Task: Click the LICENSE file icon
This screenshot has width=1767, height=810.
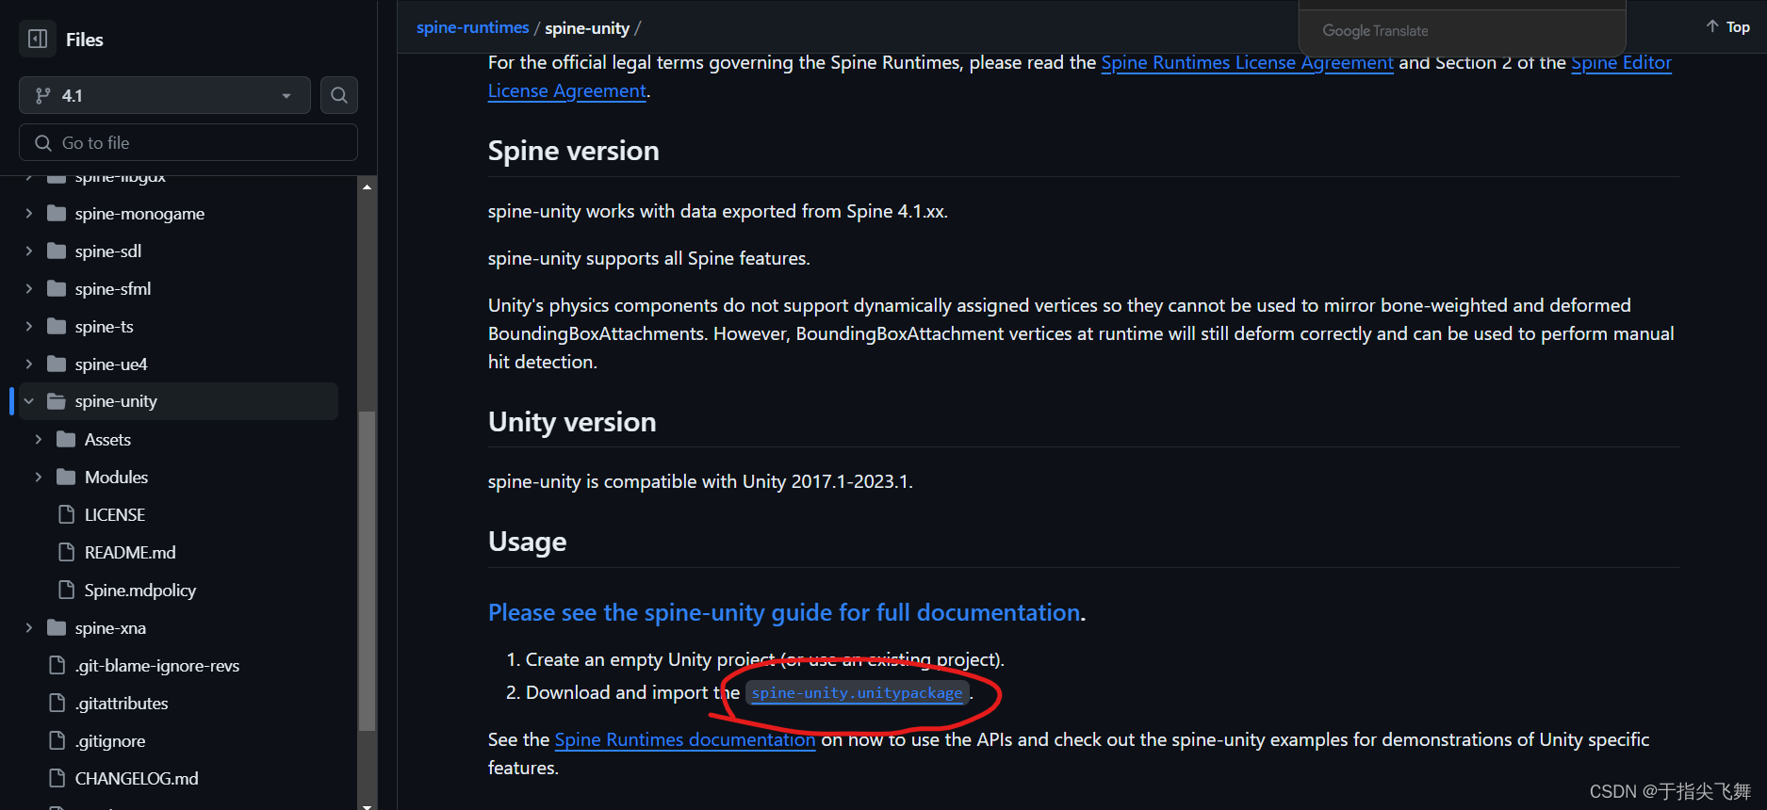Action: pyautogui.click(x=67, y=514)
